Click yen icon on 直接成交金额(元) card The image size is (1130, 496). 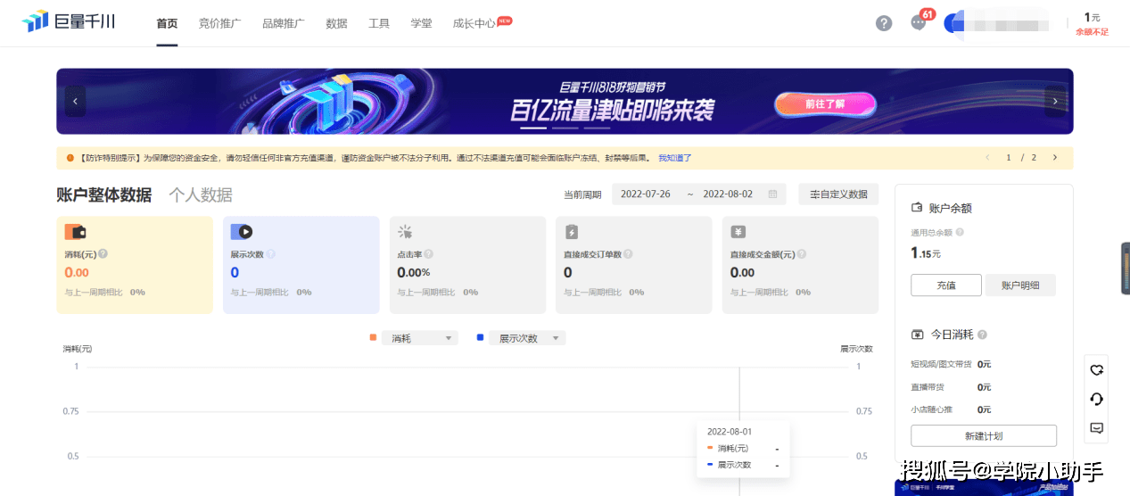click(738, 232)
